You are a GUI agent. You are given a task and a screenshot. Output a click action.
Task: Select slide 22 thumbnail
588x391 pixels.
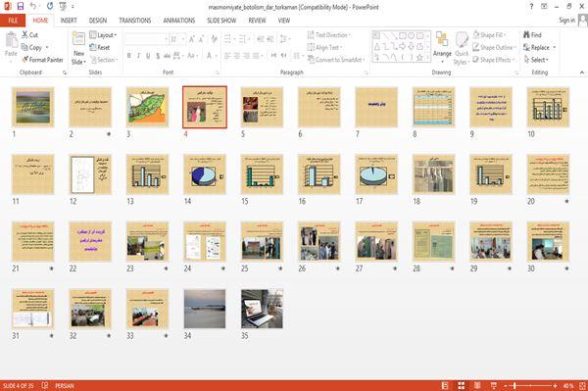pyautogui.click(x=90, y=241)
